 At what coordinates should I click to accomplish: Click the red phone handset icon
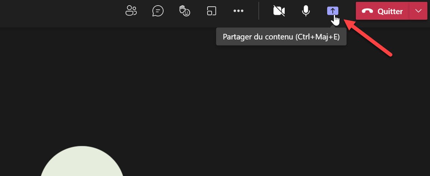pos(367,11)
